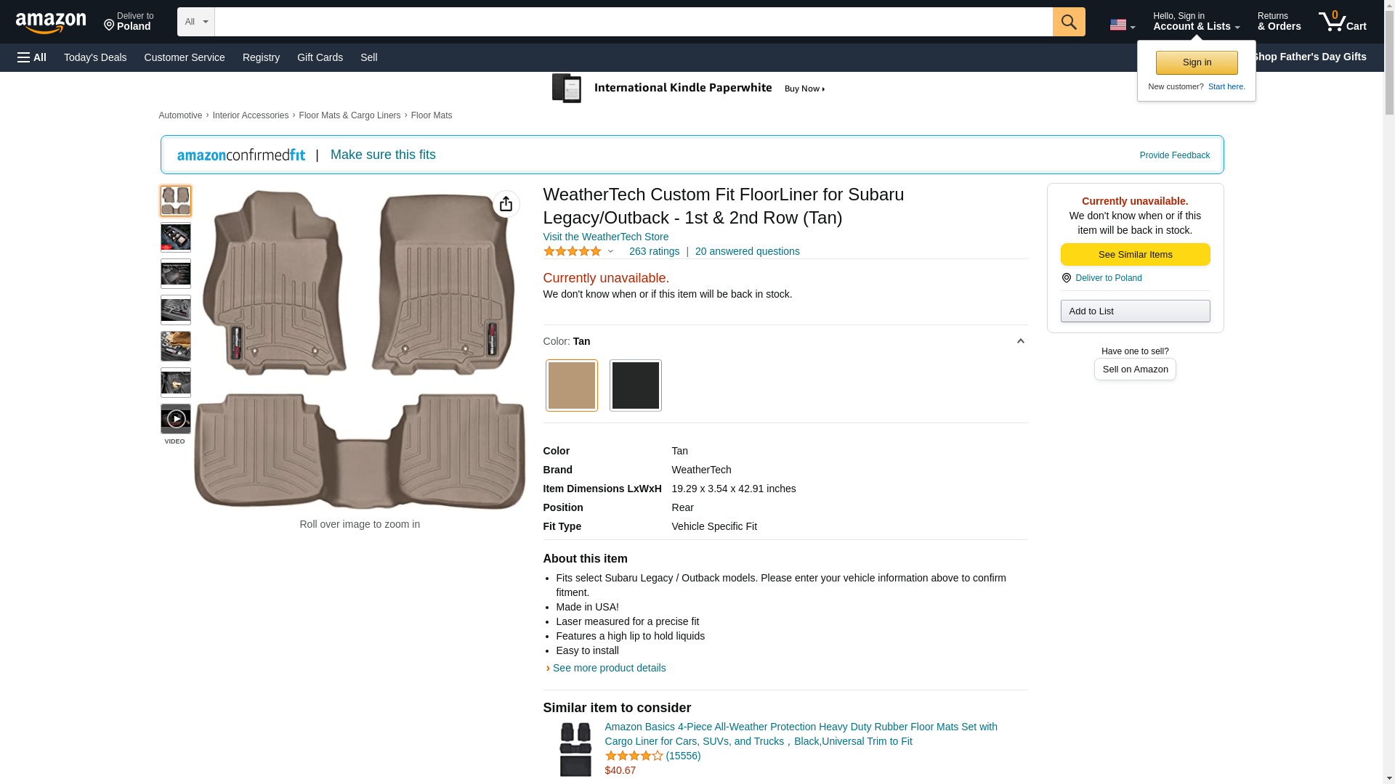Image resolution: width=1395 pixels, height=784 pixels.
Task: Collapse the Color section chevron
Action: tap(1020, 341)
